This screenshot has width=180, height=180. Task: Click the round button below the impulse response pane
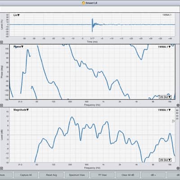click(x=1, y=42)
